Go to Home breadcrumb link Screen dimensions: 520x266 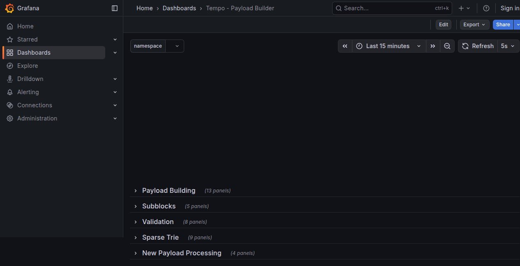point(145,8)
